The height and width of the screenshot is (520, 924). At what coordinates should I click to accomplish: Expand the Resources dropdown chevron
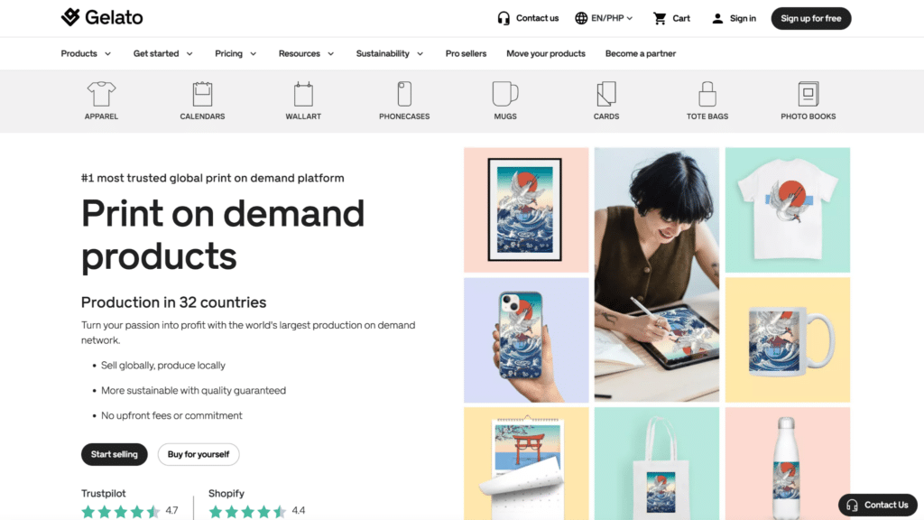point(331,53)
